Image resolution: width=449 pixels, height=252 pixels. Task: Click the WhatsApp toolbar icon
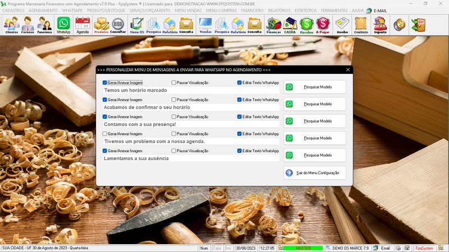[x=63, y=25]
